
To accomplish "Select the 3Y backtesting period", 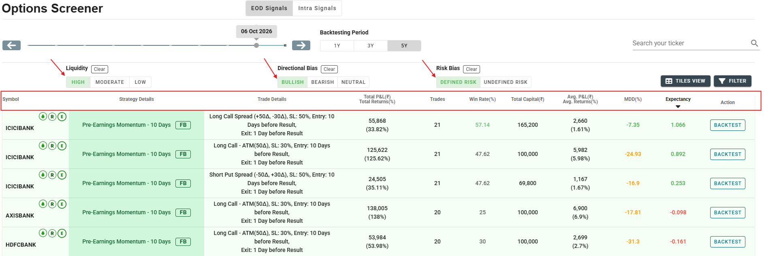I will pos(371,46).
